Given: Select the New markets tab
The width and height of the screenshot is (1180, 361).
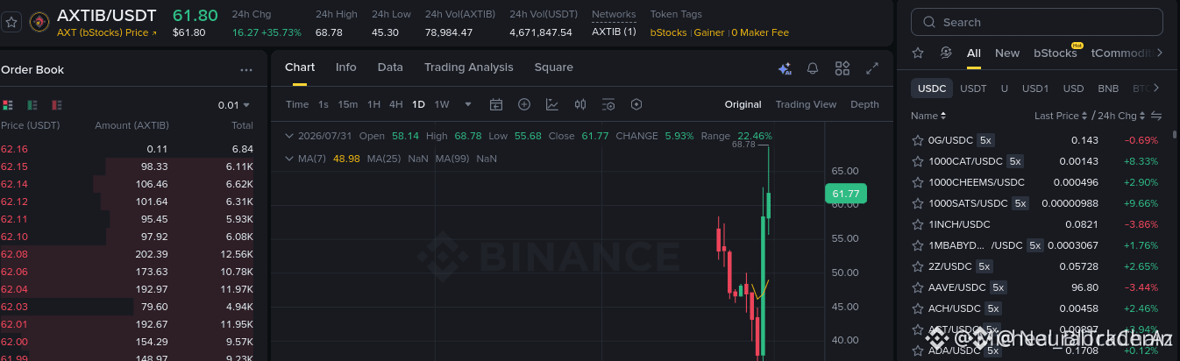Looking at the screenshot, I should [1007, 53].
